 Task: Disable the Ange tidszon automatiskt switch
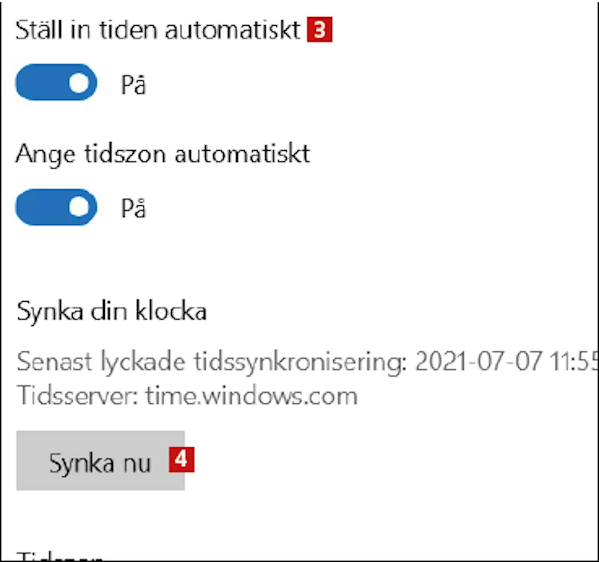(56, 207)
